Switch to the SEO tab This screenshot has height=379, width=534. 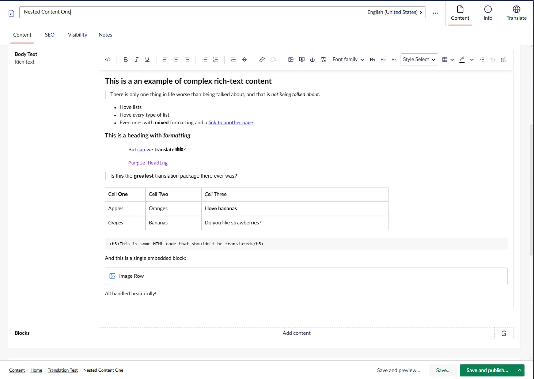(x=50, y=35)
